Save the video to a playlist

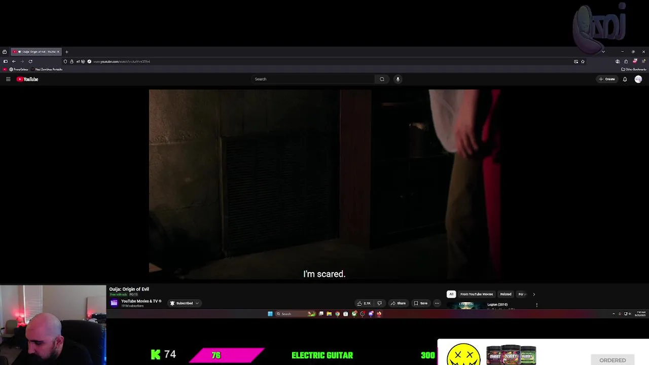tap(421, 303)
